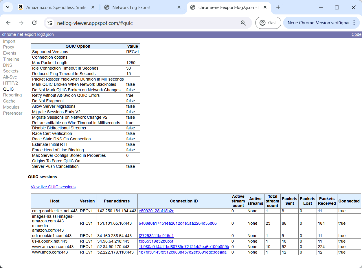Reload the current page
This screenshot has height=268, width=362.
34,23
